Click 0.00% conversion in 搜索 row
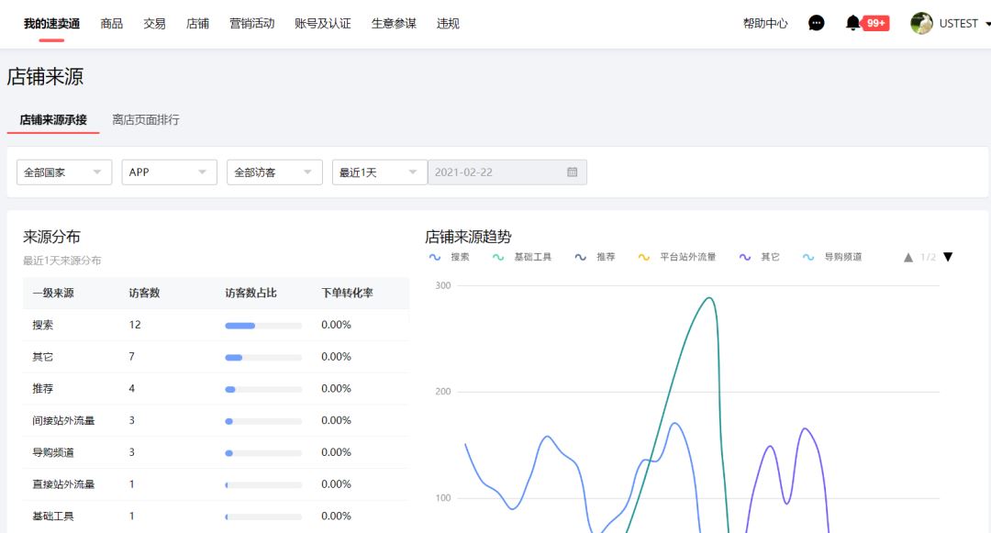Screen dimensions: 991x533 tap(336, 325)
